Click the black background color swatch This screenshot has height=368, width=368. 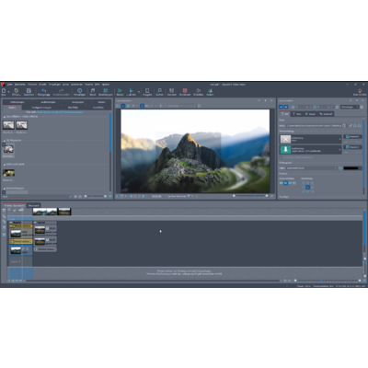[x=351, y=168]
